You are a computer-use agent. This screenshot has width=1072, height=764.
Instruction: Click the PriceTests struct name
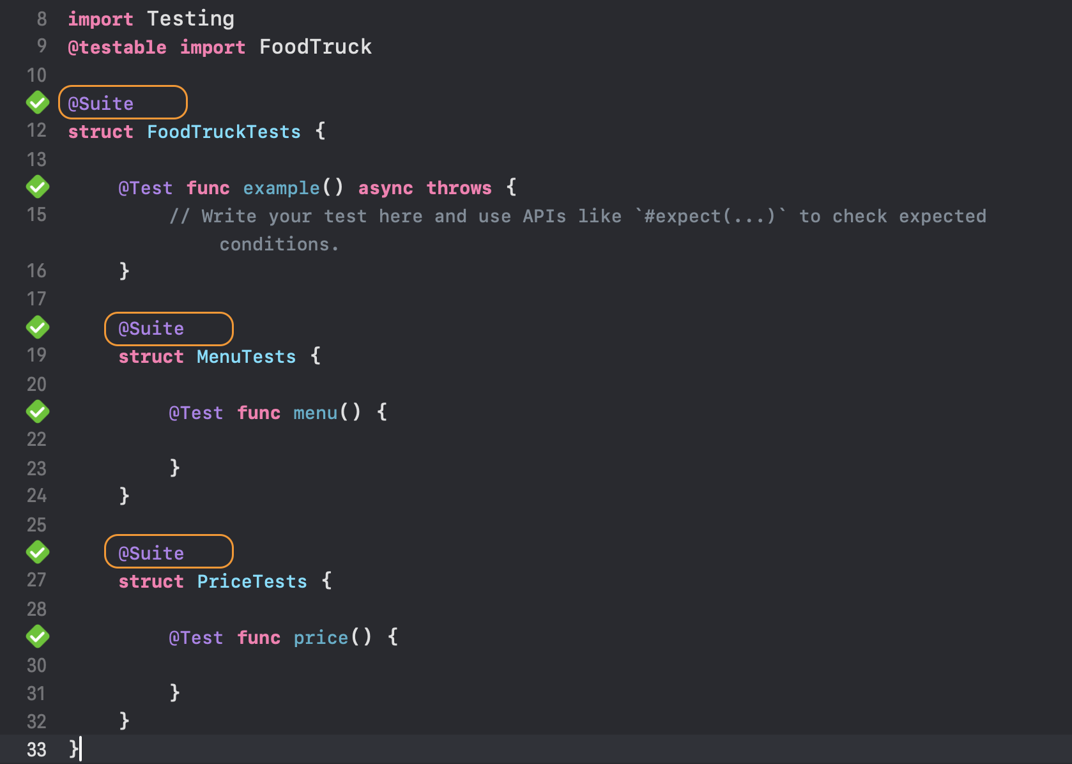pos(252,581)
